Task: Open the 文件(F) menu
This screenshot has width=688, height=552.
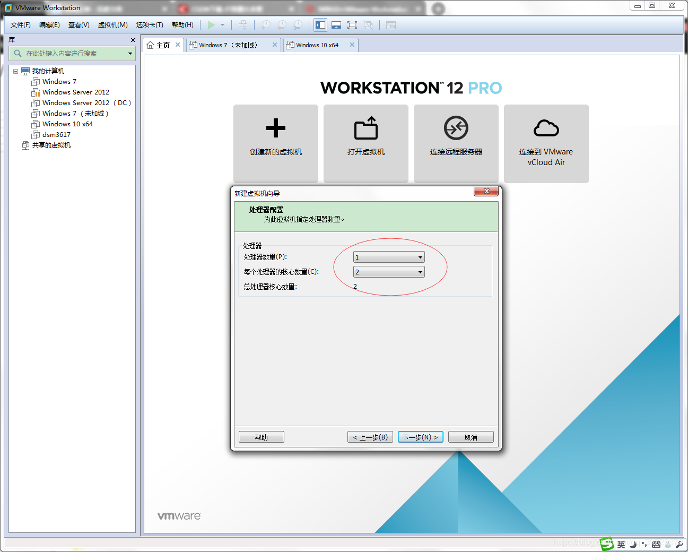Action: [x=21, y=25]
